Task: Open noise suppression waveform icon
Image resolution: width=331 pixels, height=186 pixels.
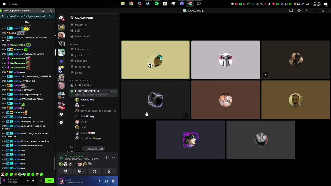Action: 107,158
